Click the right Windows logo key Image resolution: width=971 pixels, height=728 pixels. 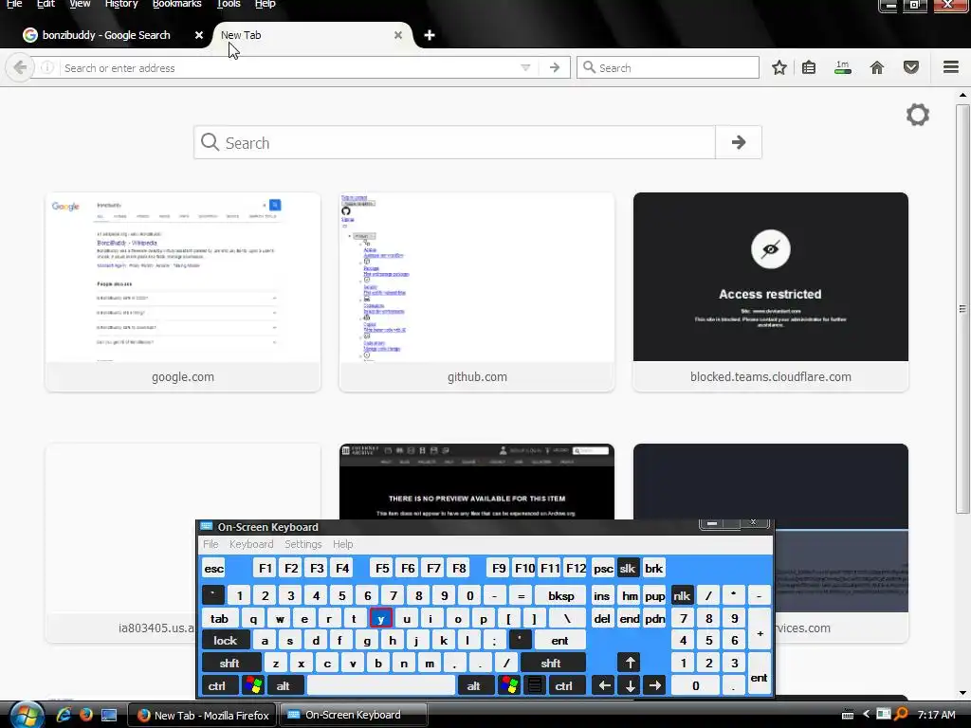[509, 685]
